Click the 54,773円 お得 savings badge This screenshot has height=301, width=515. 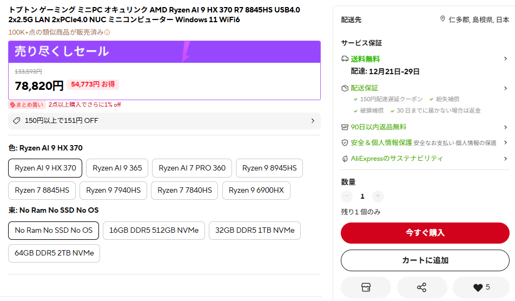tap(93, 84)
